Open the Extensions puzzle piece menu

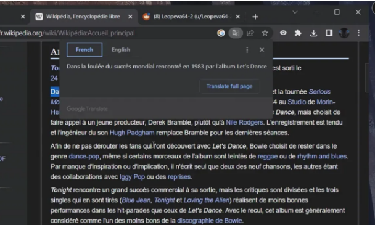[x=298, y=33]
